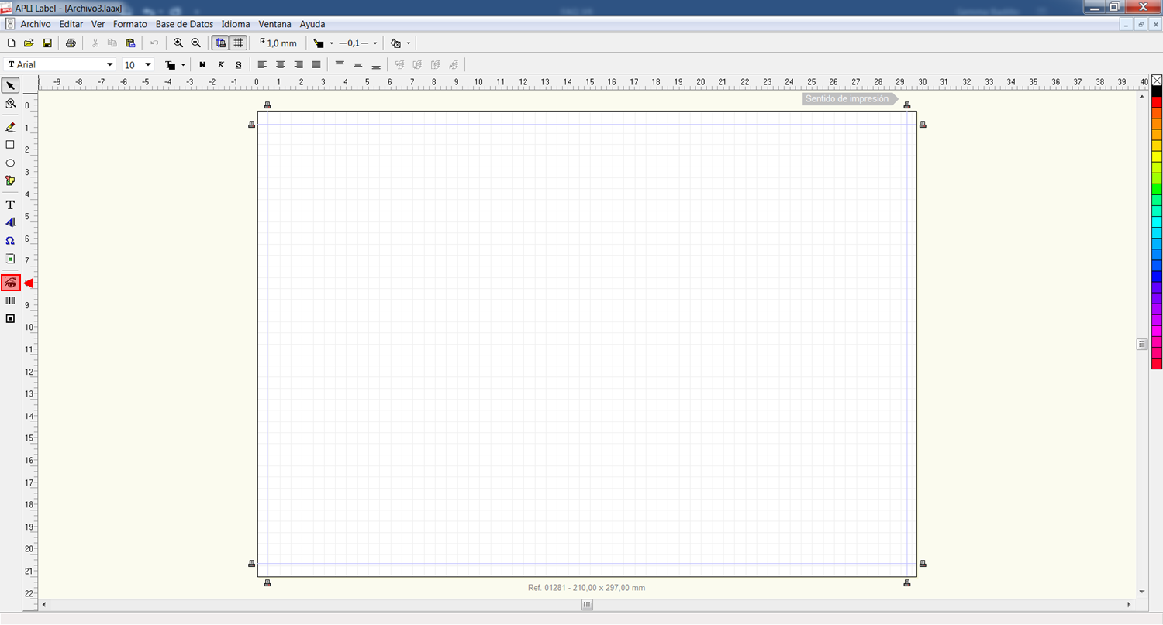Viewport: 1163px width, 625px height.
Task: Select the text tool
Action: pos(11,204)
